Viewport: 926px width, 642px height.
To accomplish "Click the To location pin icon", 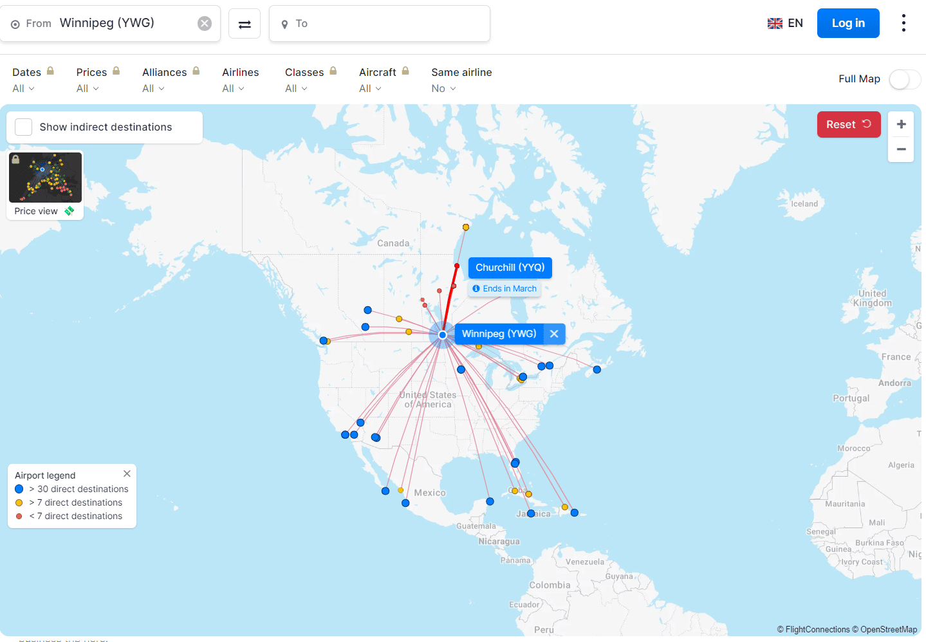I will pyautogui.click(x=284, y=24).
